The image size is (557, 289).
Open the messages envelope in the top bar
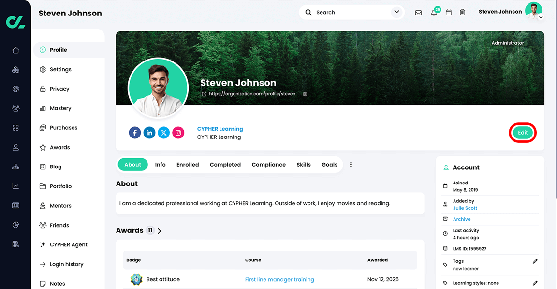click(418, 12)
